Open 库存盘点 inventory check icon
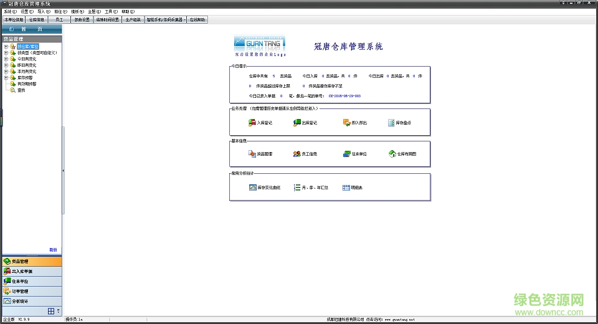The height and width of the screenshot is (324, 598). [x=391, y=123]
